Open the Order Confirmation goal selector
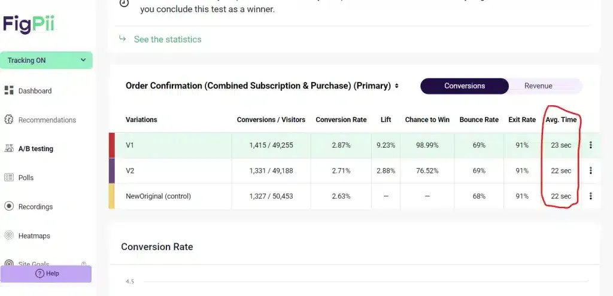The width and height of the screenshot is (613, 296). pyautogui.click(x=262, y=86)
